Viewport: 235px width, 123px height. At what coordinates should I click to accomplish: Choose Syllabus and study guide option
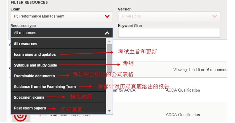pos(59,65)
